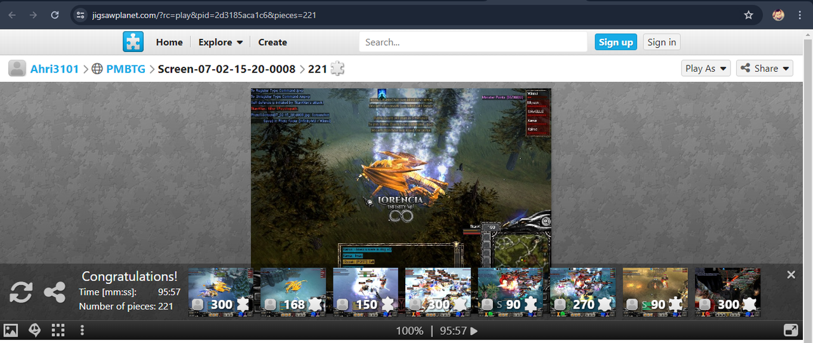The width and height of the screenshot is (813, 343).
Task: Click the browser Forward arrow
Action: click(33, 15)
